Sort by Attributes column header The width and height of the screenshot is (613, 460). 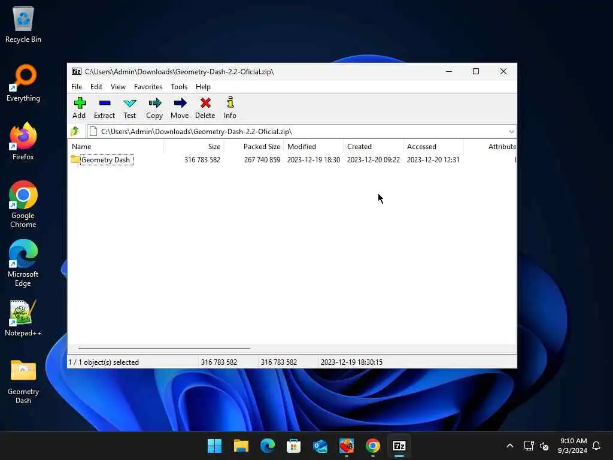point(490,147)
